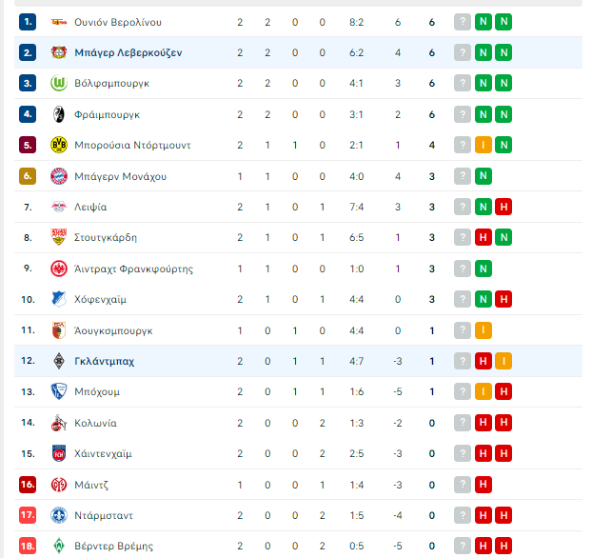The image size is (592, 558).
Task: Click Leipzig's red loss form badge
Action: [503, 207]
